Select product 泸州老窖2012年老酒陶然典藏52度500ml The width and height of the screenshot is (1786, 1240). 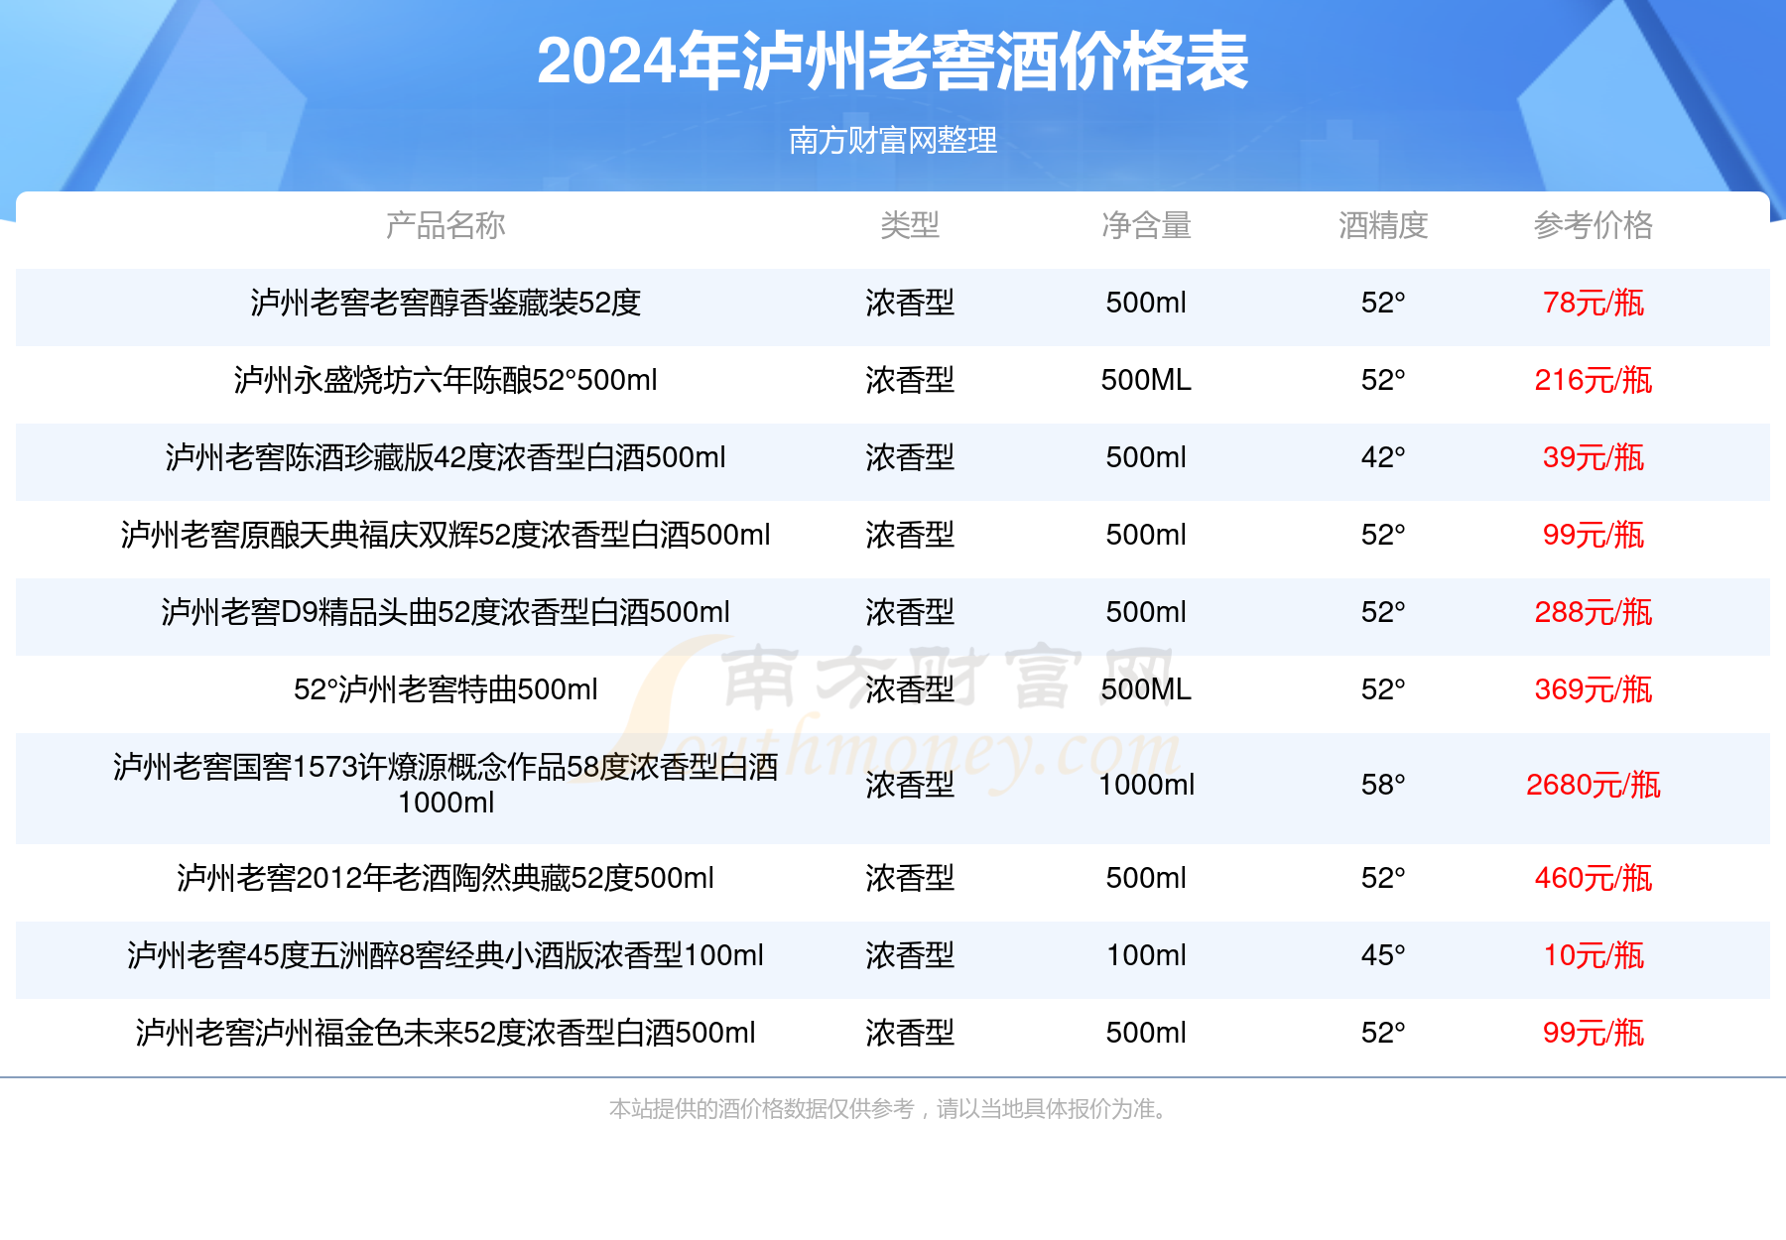coord(446,878)
